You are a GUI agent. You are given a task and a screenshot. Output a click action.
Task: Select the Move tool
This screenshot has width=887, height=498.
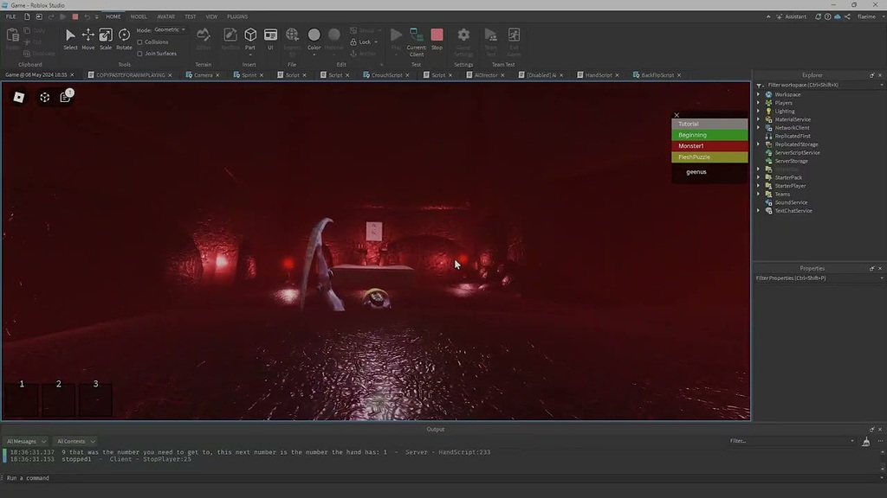87,35
